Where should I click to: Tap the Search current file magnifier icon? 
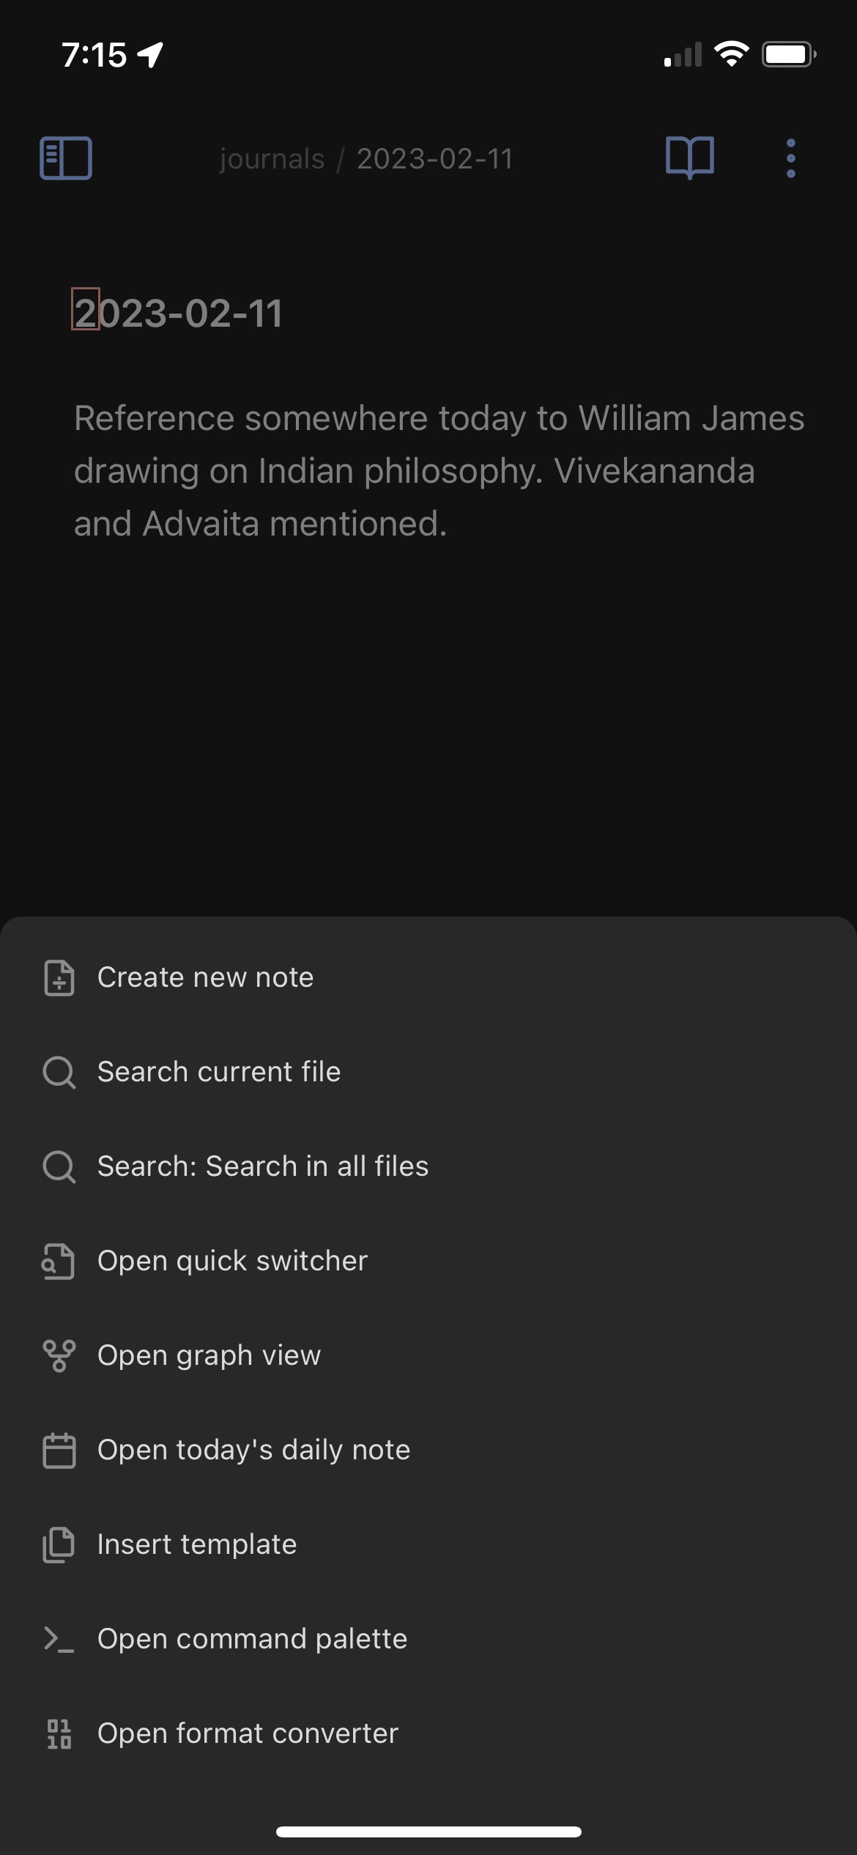click(x=59, y=1072)
